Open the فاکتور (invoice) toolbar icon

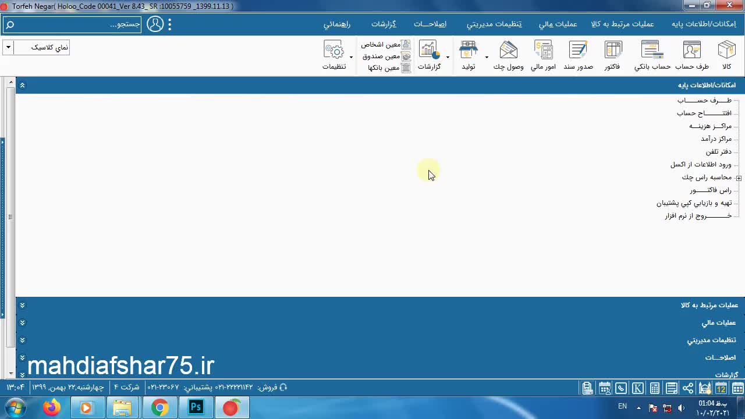[612, 55]
